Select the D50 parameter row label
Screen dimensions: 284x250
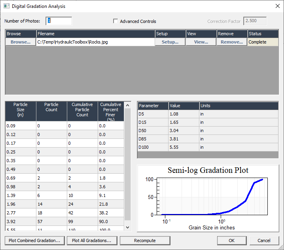153,131
